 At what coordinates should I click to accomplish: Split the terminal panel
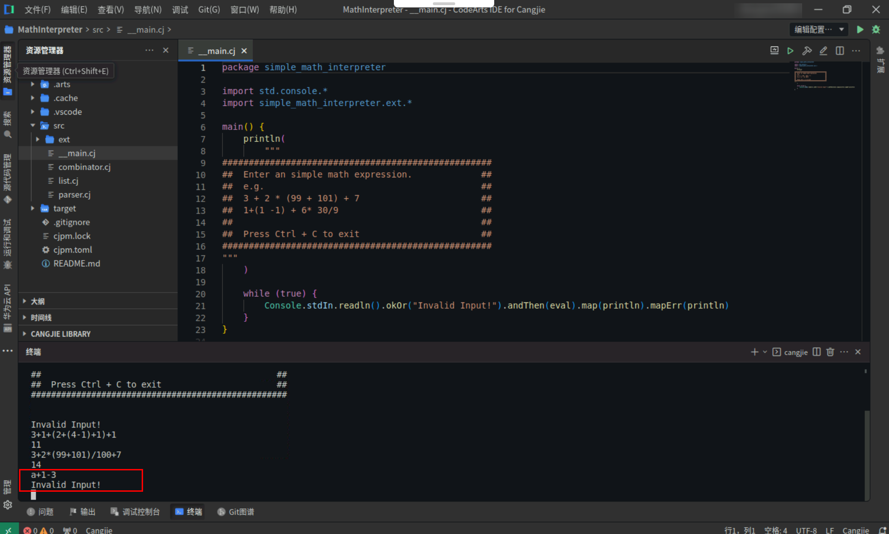pos(817,352)
